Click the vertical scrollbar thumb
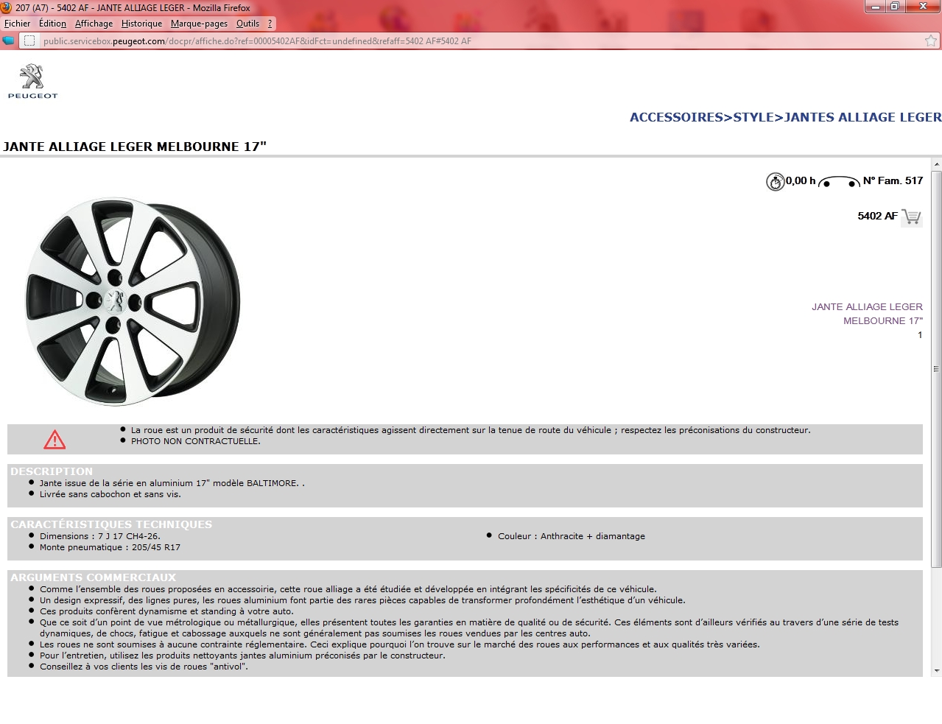942x724 pixels. pyautogui.click(x=937, y=369)
